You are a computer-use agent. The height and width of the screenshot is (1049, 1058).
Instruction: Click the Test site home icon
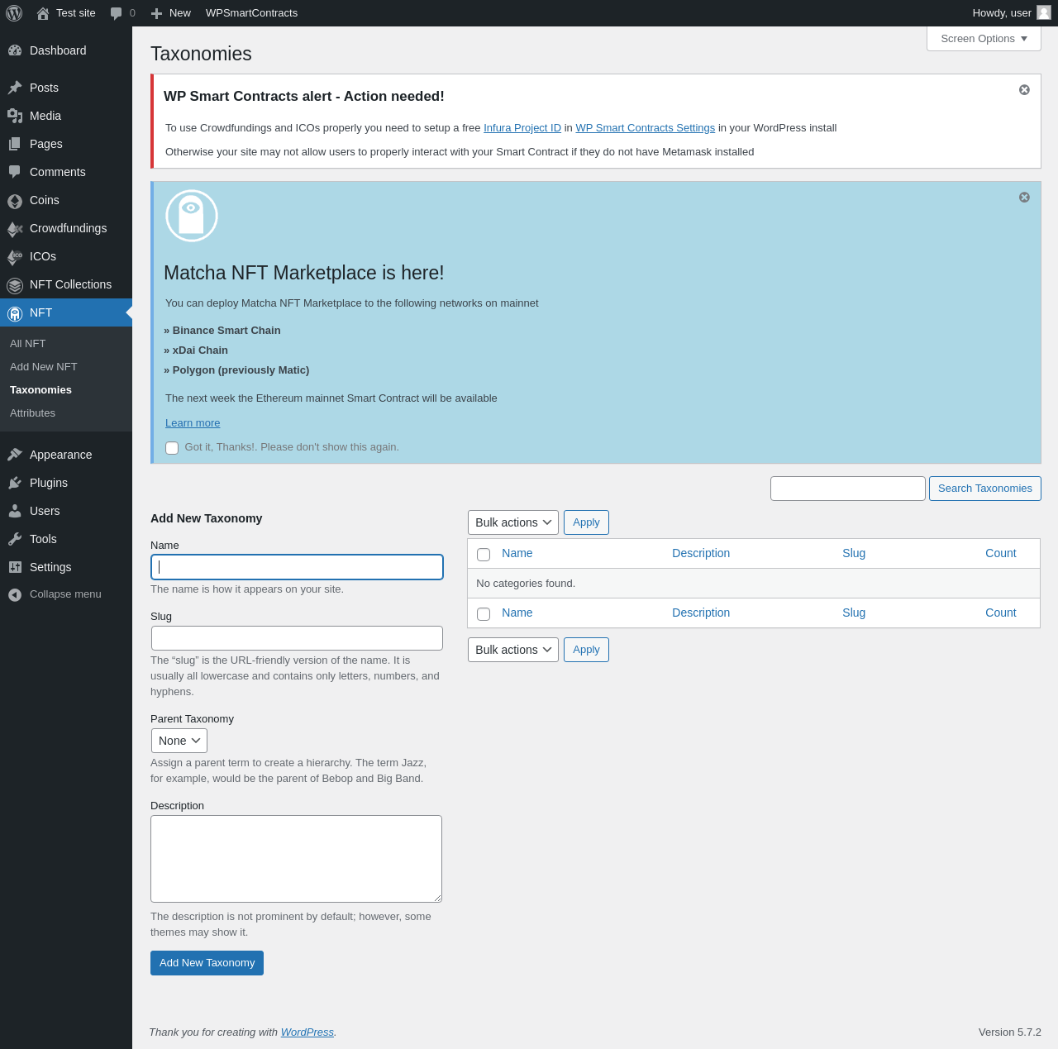(x=43, y=13)
